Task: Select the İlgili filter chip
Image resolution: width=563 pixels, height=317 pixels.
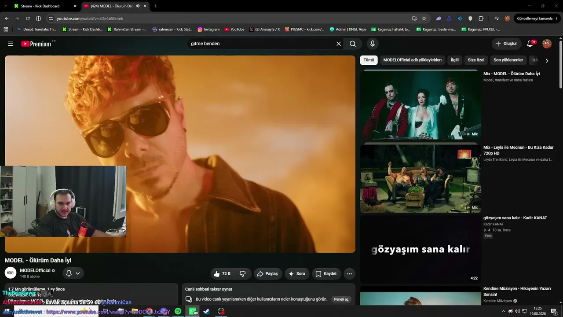Action: tap(454, 60)
